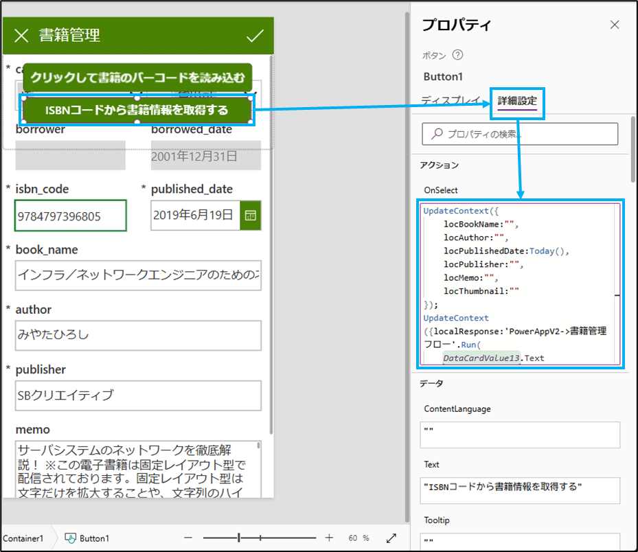
Task: Click the zoom slider handle
Action: (239, 538)
